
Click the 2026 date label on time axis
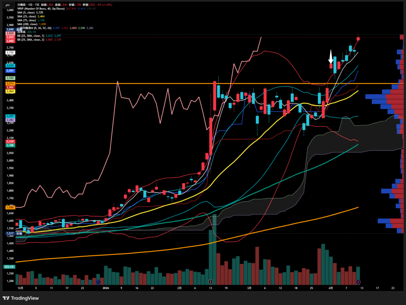pyautogui.click(x=106, y=288)
